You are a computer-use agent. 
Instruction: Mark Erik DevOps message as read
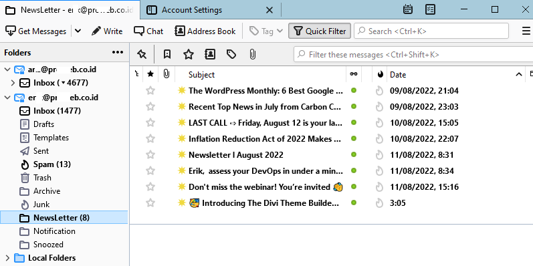pos(354,170)
